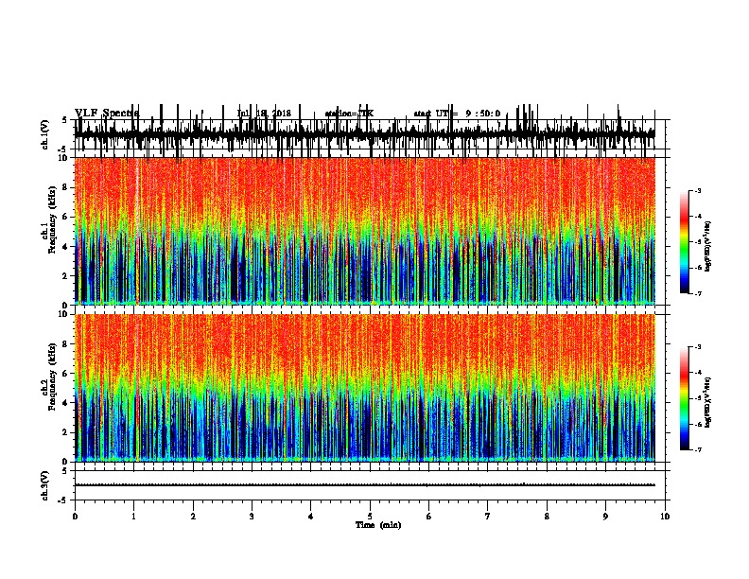Image resolution: width=749 pixels, height=579 pixels.
Task: Click the ch.2 'Frequency (kHz)' axis label
Action: click(x=52, y=377)
